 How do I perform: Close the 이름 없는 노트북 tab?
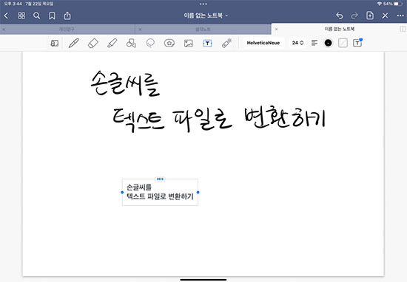click(277, 29)
